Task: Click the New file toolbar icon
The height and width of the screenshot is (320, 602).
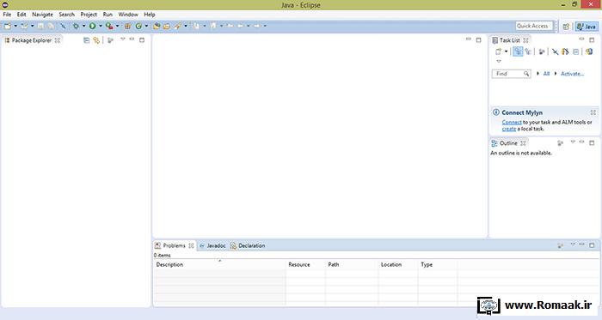Action: tap(8, 26)
